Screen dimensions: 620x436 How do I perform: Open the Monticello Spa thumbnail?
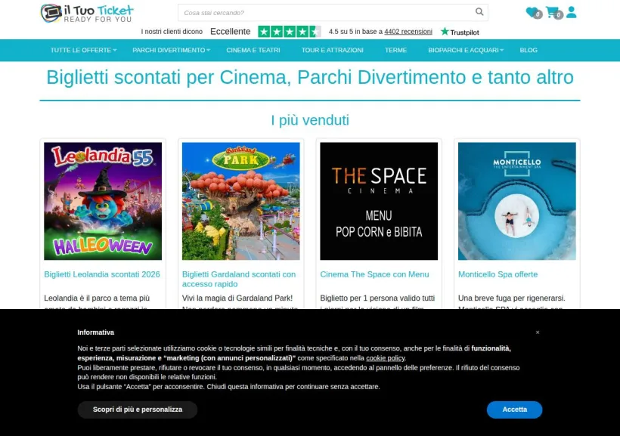(x=517, y=201)
